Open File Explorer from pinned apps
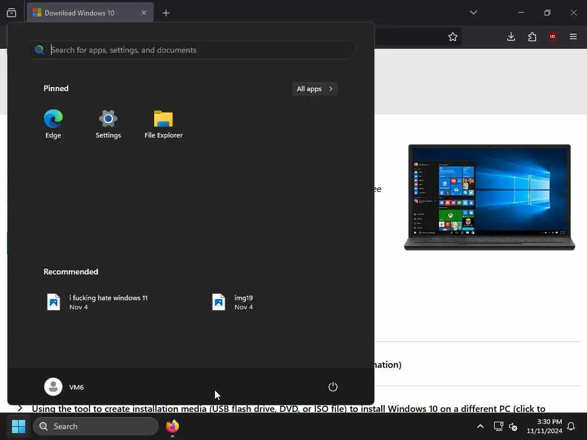 pos(163,124)
